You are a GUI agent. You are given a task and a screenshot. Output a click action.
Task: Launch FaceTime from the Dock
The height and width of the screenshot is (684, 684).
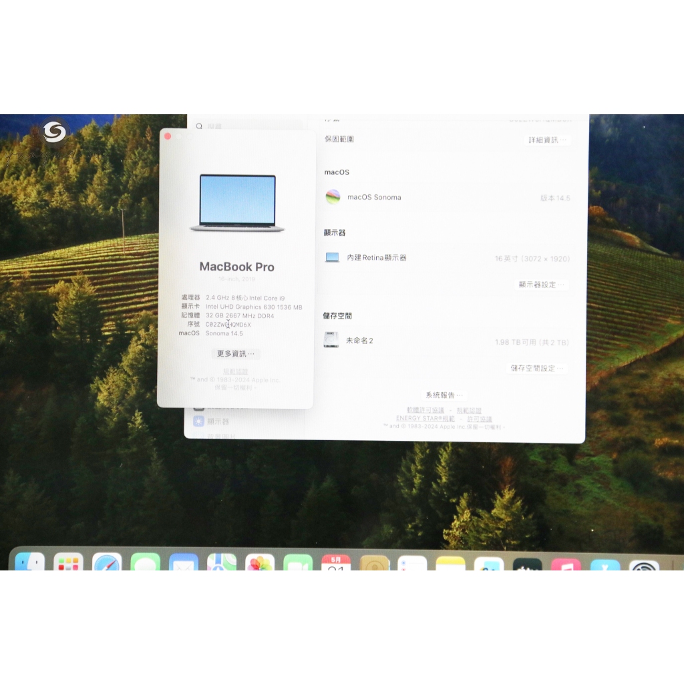coord(298,561)
